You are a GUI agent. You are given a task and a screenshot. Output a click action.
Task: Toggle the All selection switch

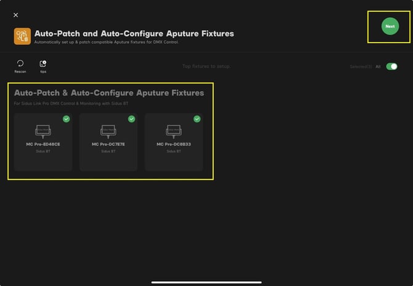(391, 66)
